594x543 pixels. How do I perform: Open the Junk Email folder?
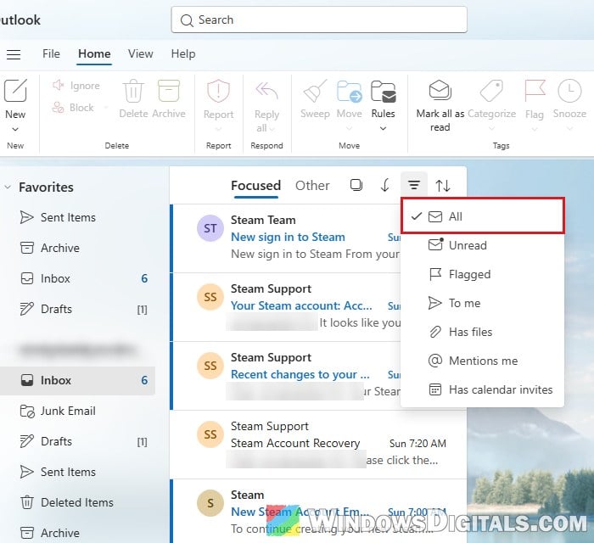[77, 411]
